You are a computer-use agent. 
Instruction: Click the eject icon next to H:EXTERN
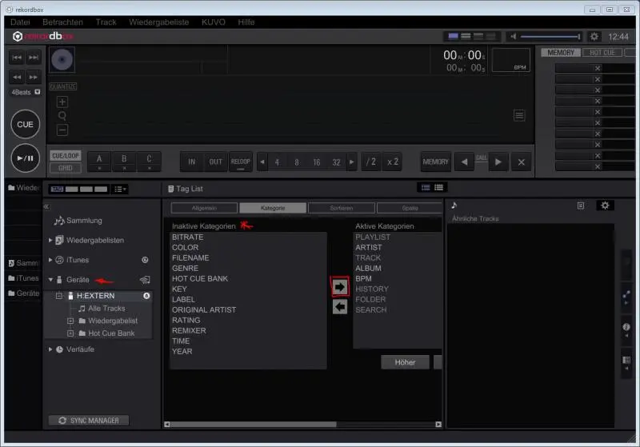pos(146,296)
